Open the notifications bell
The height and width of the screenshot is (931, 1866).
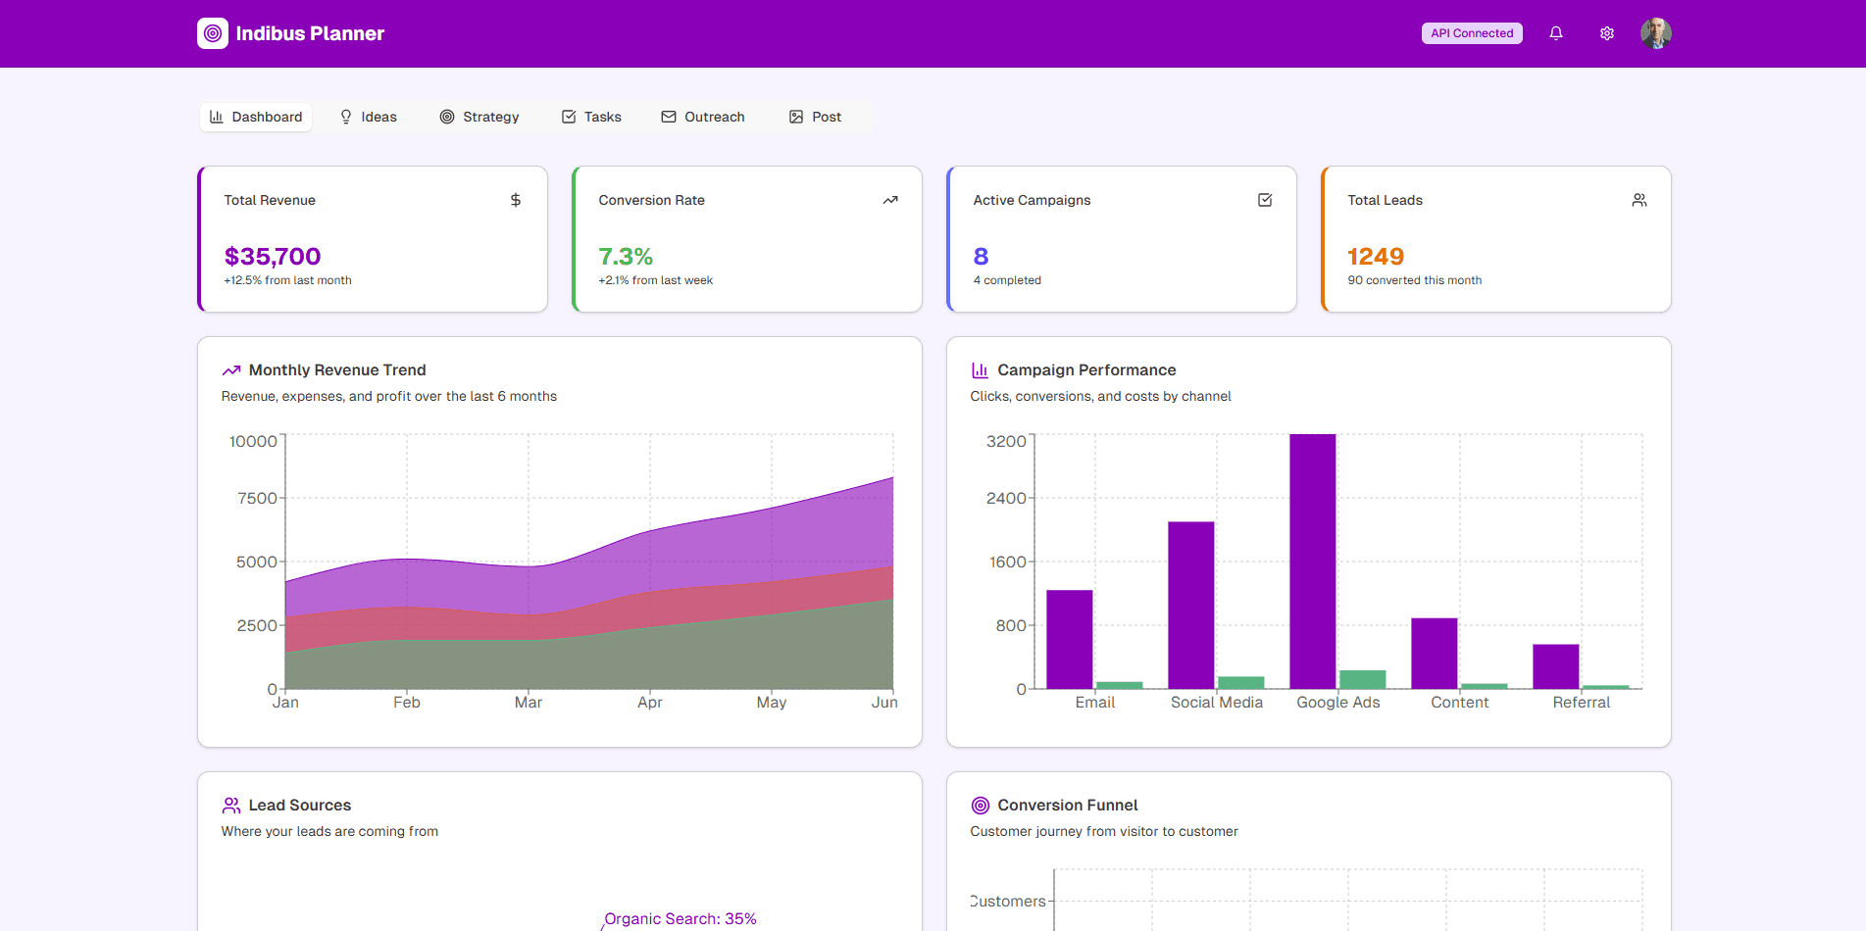pyautogui.click(x=1555, y=33)
